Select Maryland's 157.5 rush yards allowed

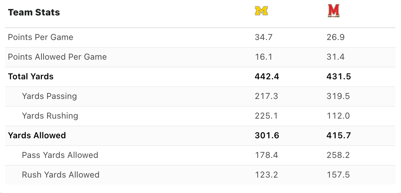click(x=338, y=175)
